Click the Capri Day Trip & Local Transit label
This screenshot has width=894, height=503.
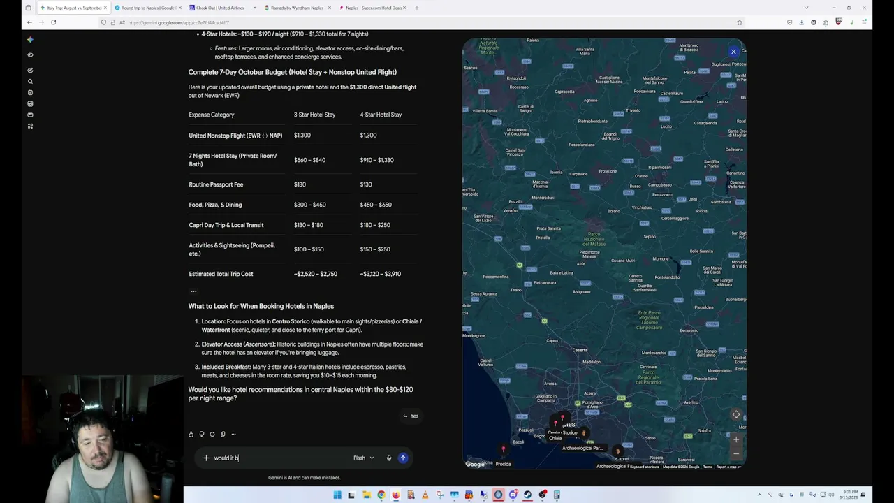click(x=226, y=225)
